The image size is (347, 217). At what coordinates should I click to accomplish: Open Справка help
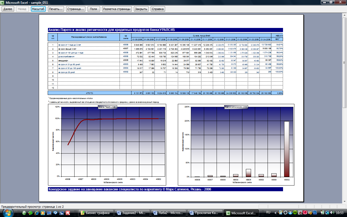click(158, 9)
